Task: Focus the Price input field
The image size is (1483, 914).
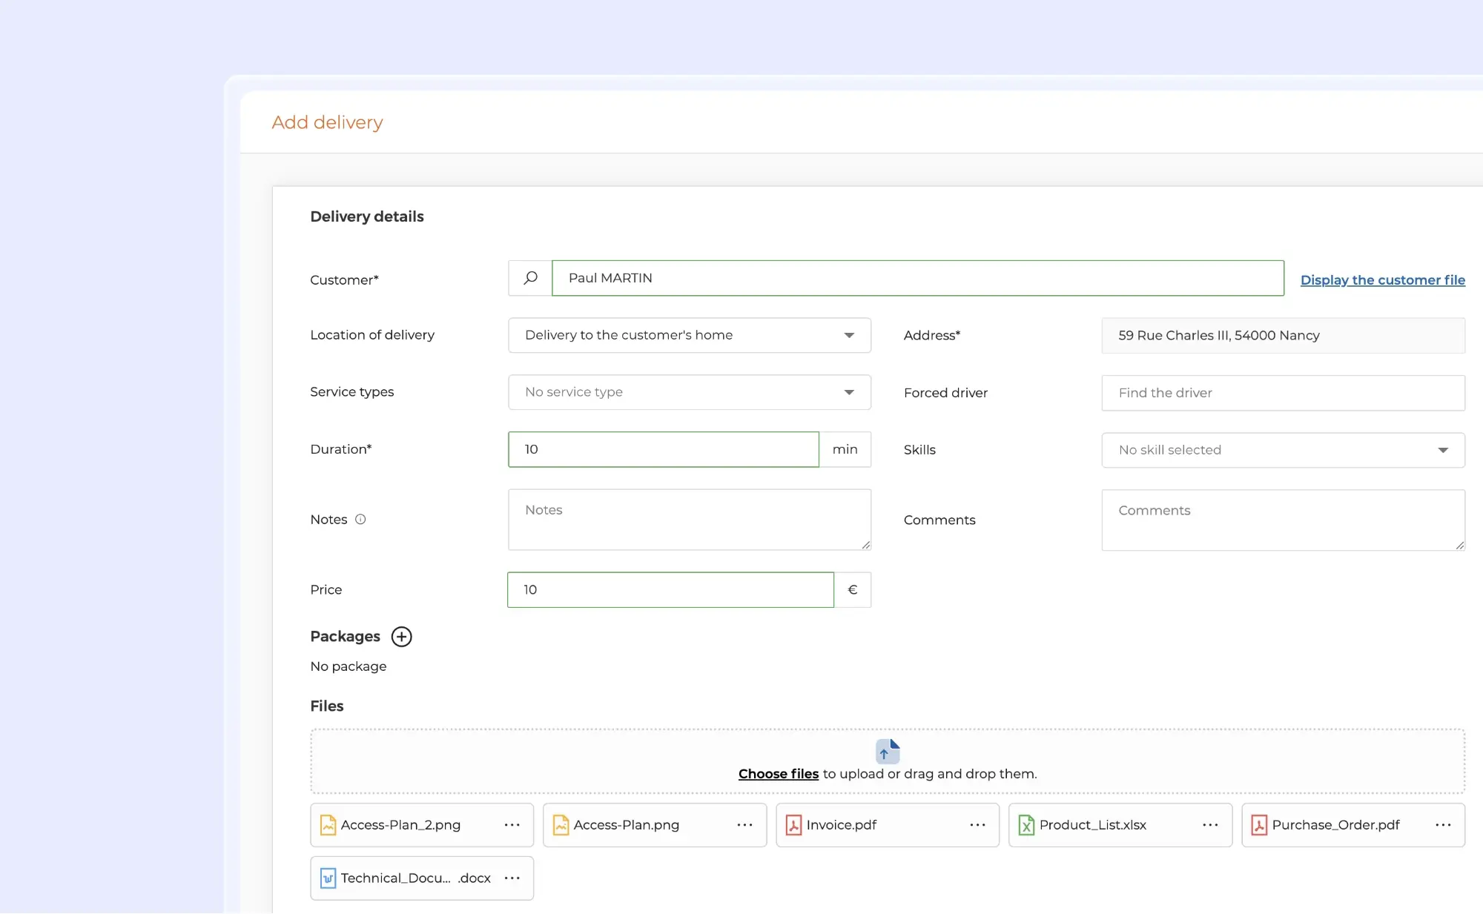Action: 671,590
